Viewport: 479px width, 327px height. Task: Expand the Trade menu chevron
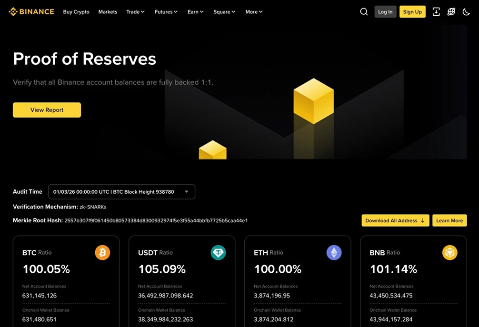pos(143,11)
